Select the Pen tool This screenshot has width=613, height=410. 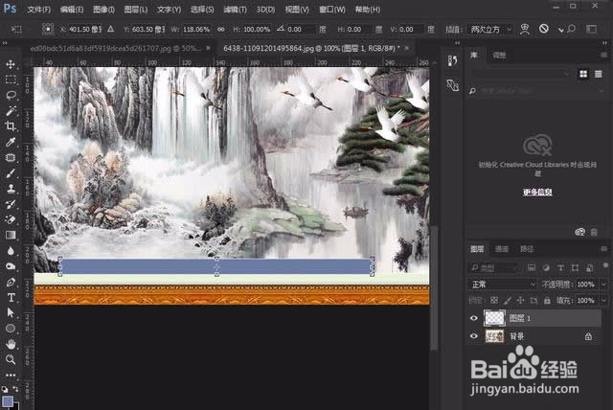[11, 282]
